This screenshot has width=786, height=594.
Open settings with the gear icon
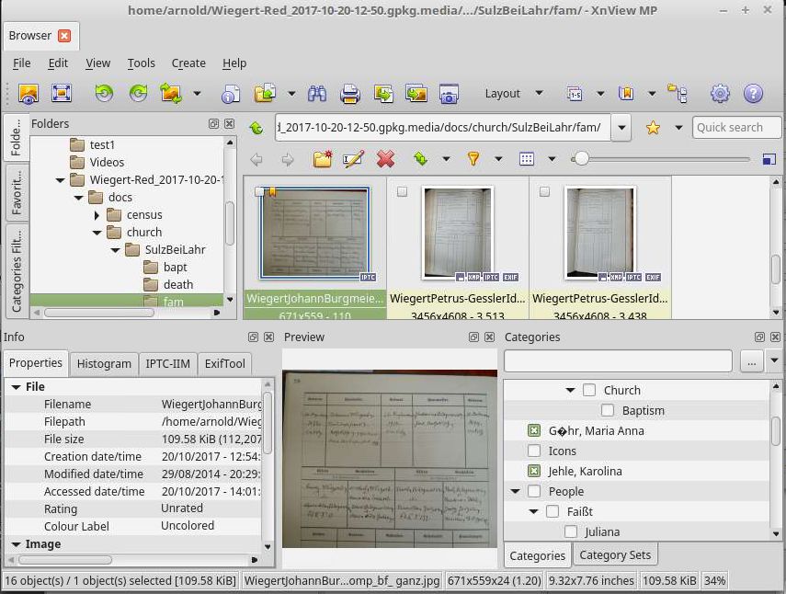pyautogui.click(x=720, y=94)
